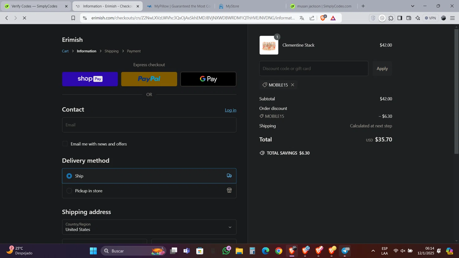Image resolution: width=459 pixels, height=258 pixels.
Task: Select the Ship delivery method
Action: point(149,176)
